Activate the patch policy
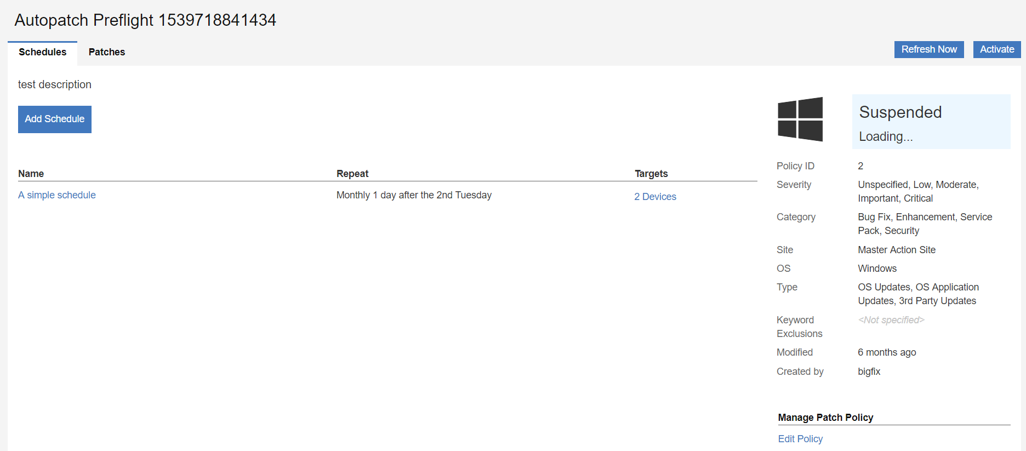 [x=996, y=49]
